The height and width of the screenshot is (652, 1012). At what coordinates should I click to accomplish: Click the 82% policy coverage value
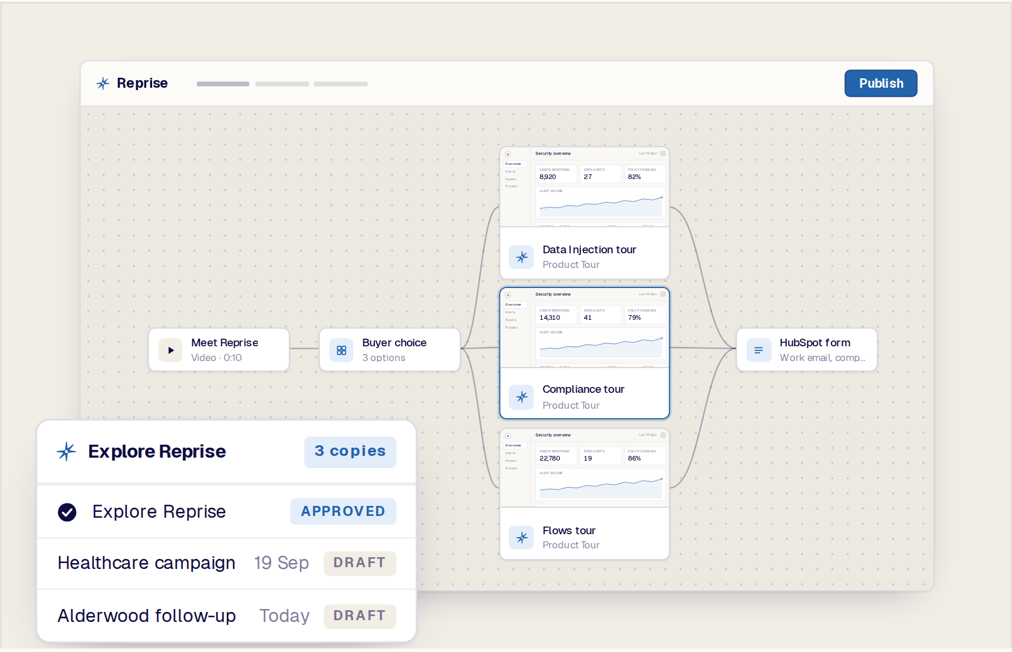tap(635, 177)
